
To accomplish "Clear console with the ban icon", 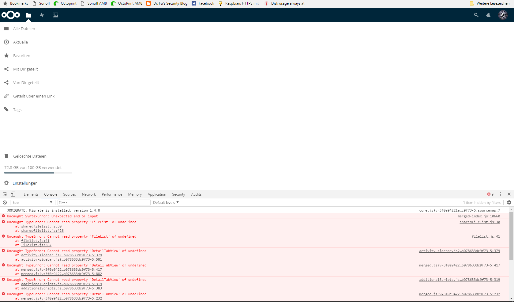I will tap(5, 203).
